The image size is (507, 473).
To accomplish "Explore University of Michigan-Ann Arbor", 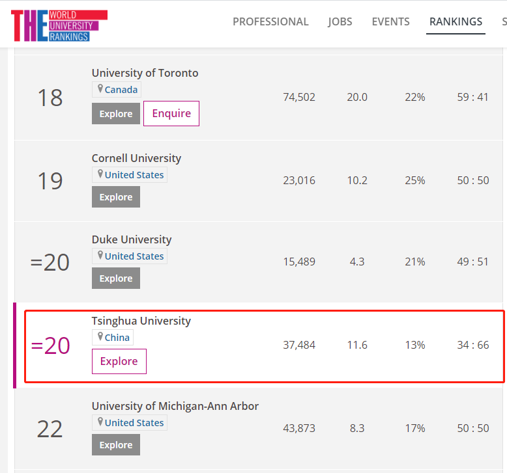I will 116,445.
